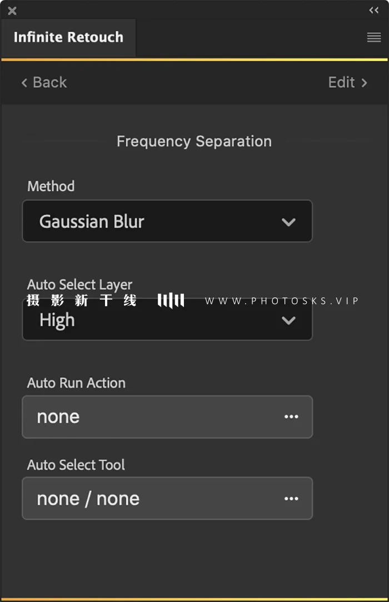This screenshot has height=602, width=389.
Task: Click ellipsis icon in Auto Run Action
Action: [x=291, y=417]
